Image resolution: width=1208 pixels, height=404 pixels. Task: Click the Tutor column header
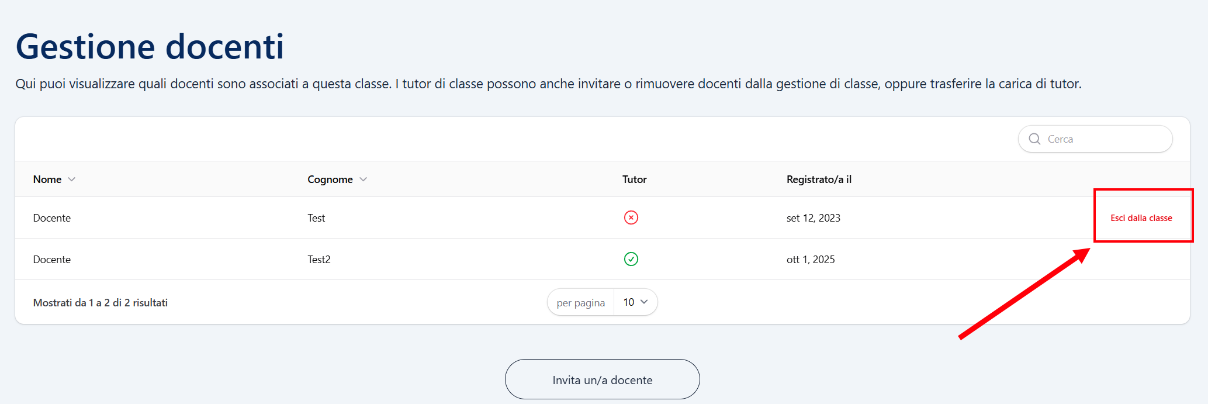[x=634, y=179]
